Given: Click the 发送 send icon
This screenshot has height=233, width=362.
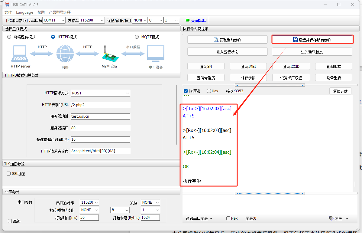Looking at the screenshot, I should click(331, 218).
